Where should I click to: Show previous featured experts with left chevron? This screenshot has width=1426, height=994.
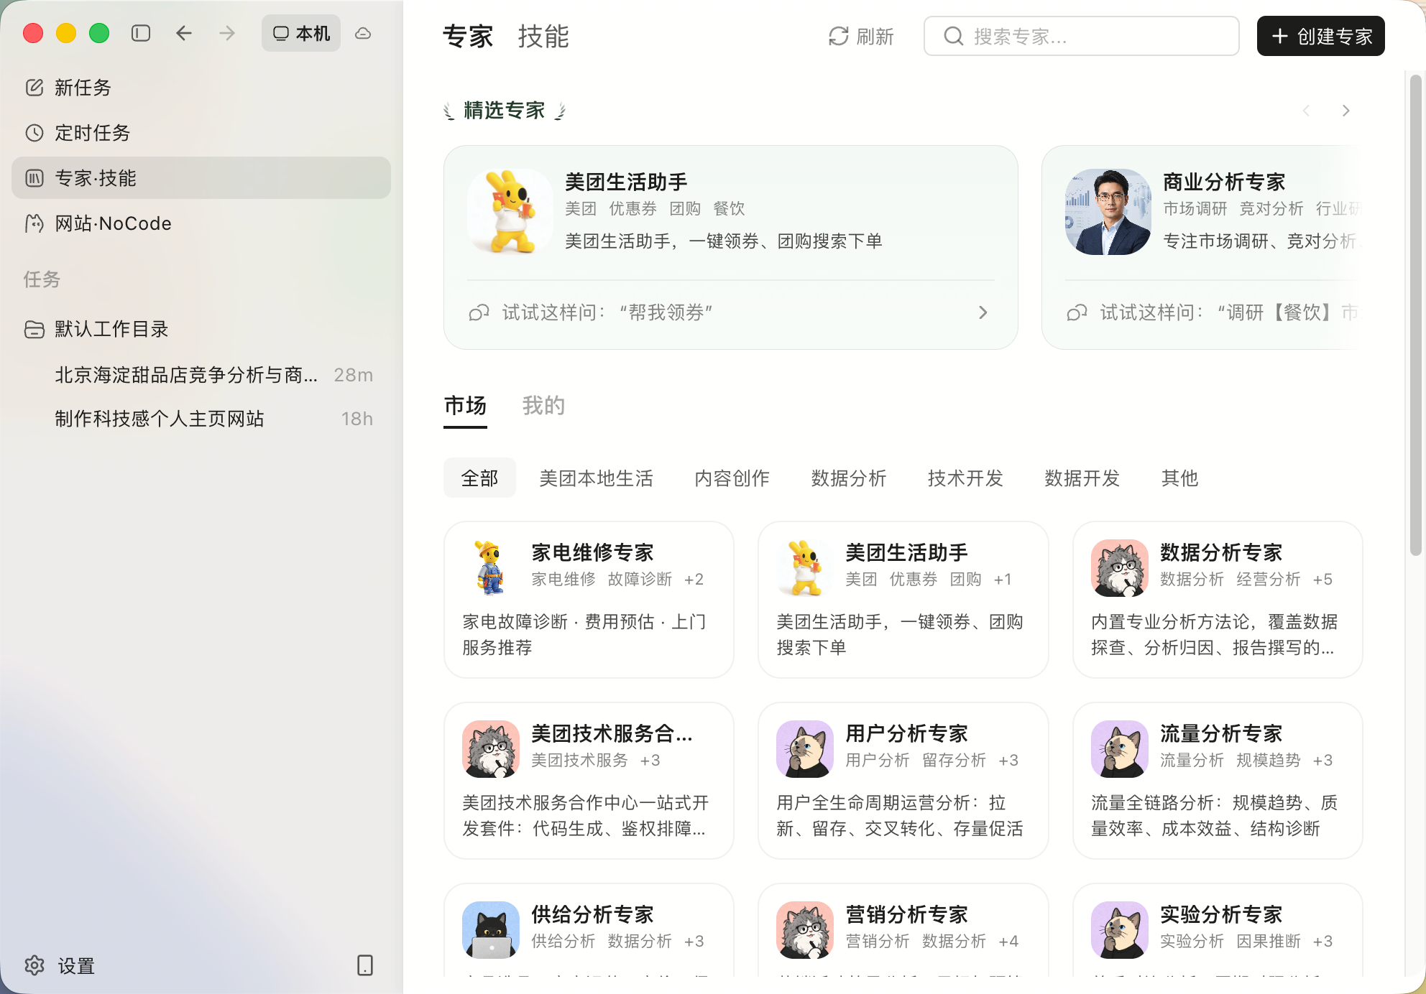point(1307,111)
